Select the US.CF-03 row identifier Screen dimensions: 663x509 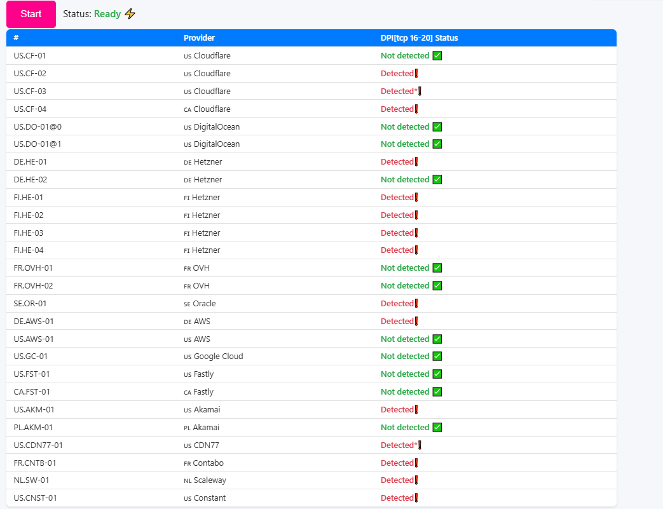(30, 92)
